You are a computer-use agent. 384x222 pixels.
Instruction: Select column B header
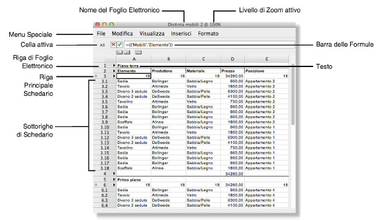tap(168, 59)
